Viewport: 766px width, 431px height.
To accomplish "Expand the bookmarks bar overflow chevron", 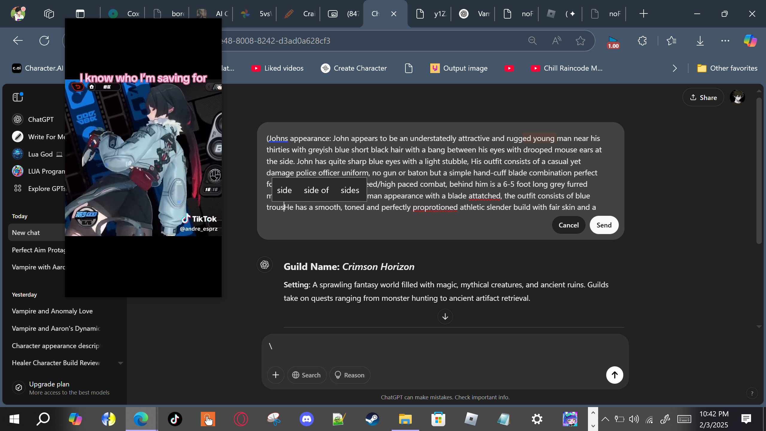I will (x=675, y=68).
